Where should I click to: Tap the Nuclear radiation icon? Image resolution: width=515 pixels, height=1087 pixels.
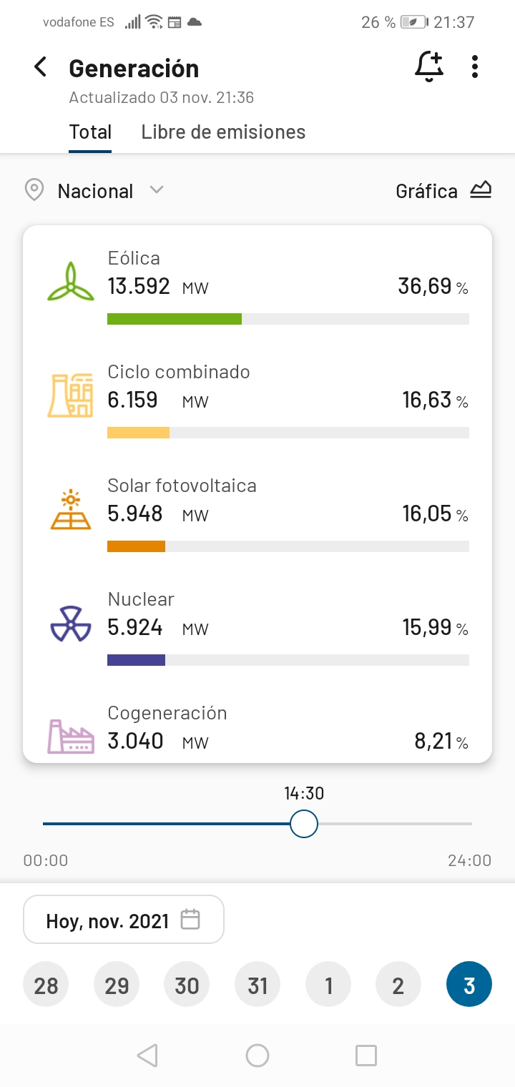[70, 623]
